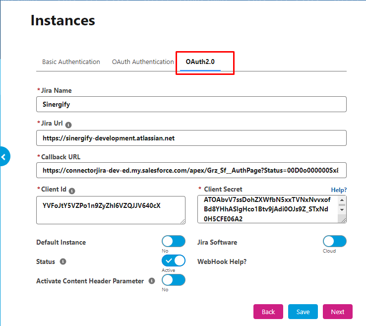Switch to the OAuth Authentication tab
The width and height of the screenshot is (366, 326).
coord(143,62)
